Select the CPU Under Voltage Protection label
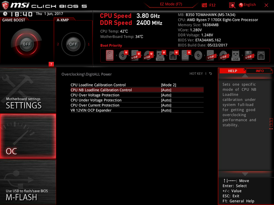This screenshot has height=205, width=274. pyautogui.click(x=96, y=100)
